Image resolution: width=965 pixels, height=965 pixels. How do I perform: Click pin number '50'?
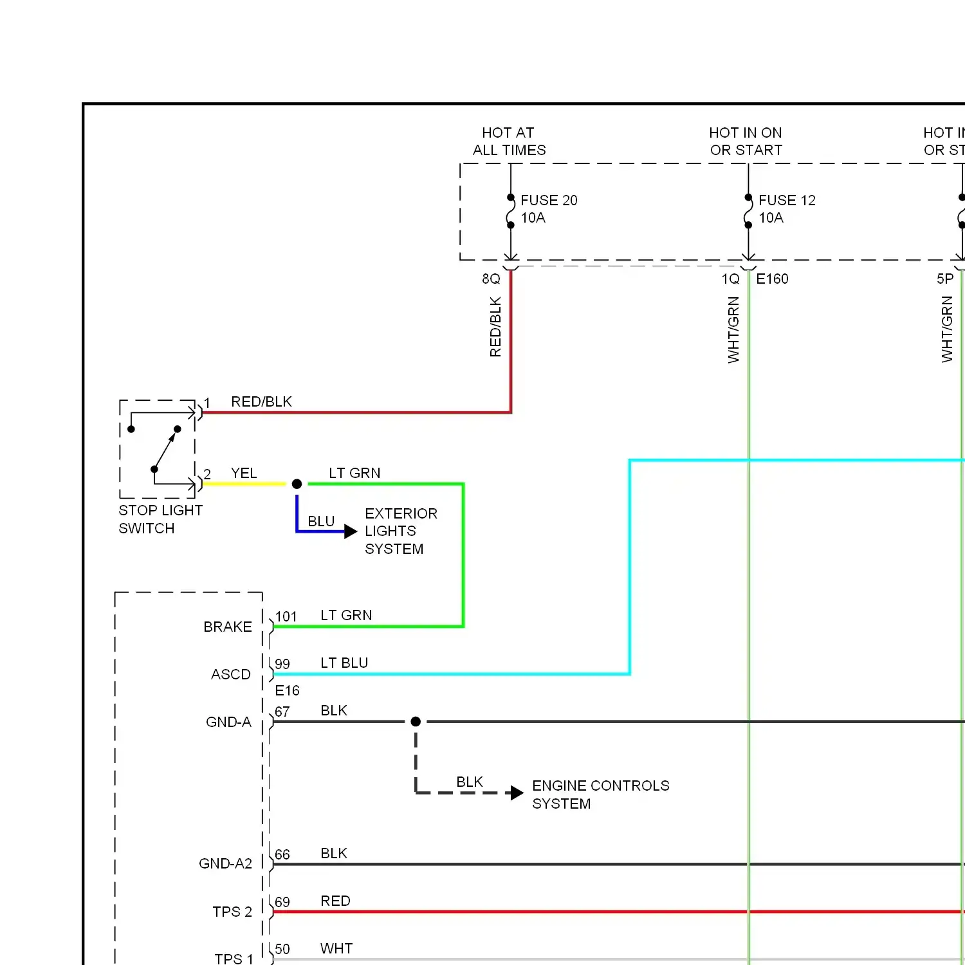282,949
